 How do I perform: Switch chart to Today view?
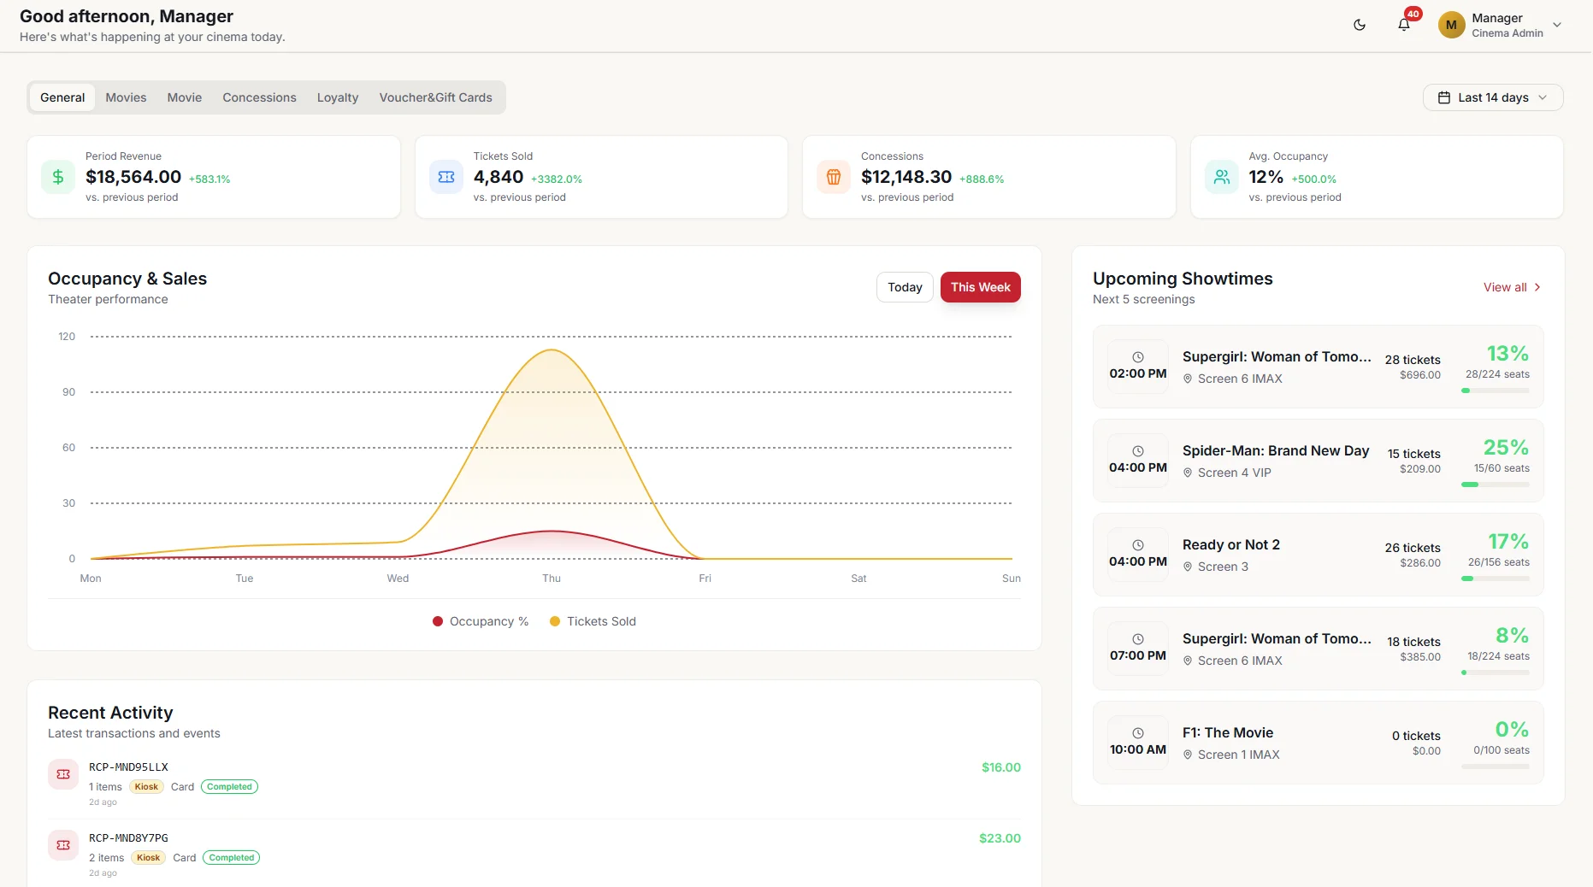click(x=905, y=287)
